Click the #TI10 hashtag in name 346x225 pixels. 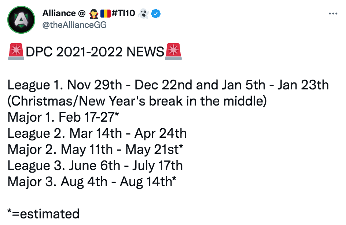[x=123, y=13]
